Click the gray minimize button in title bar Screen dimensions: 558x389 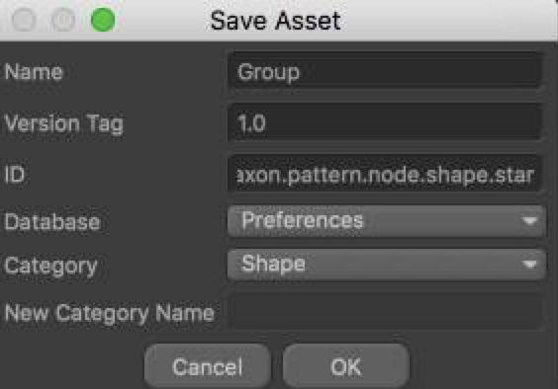(x=63, y=20)
